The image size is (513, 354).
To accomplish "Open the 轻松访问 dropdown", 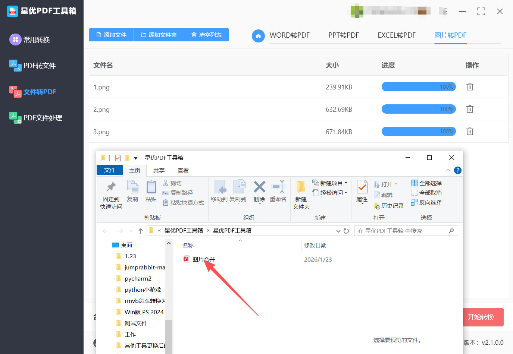I will pos(330,193).
